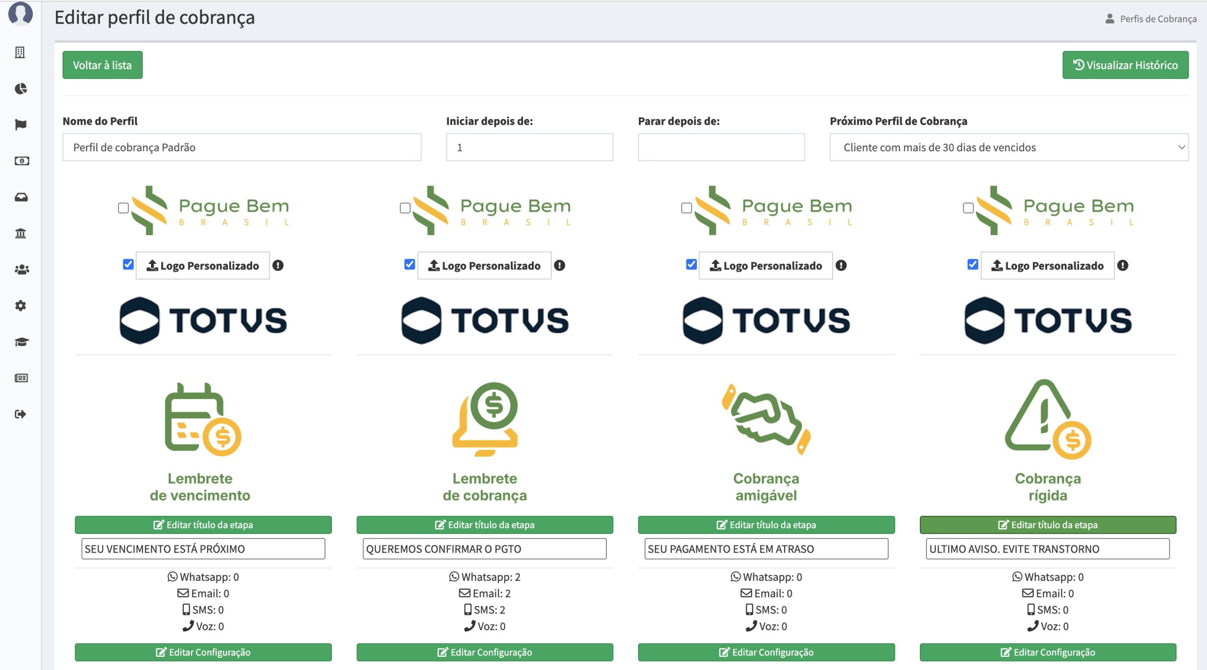
Task: Click the flag icon in sidebar
Action: coord(21,125)
